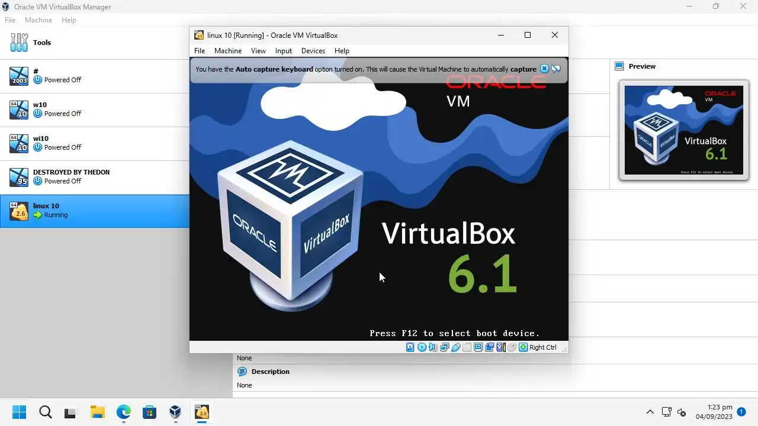This screenshot has width=758, height=426.
Task: Open Machine menu in VirtualBox Manager
Action: click(38, 20)
